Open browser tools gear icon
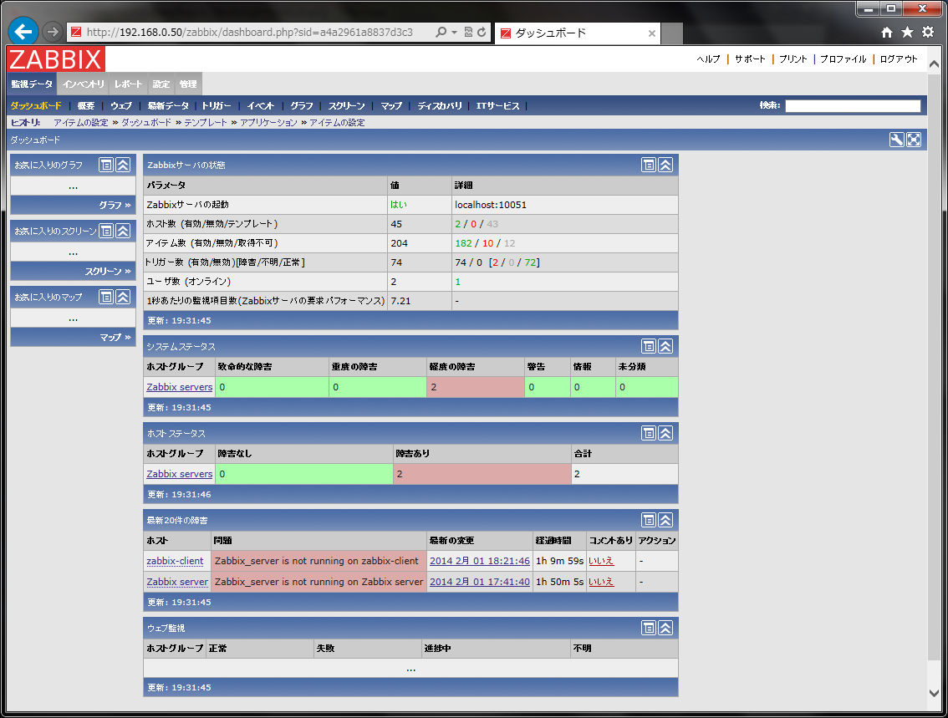The height and width of the screenshot is (718, 948). point(928,32)
